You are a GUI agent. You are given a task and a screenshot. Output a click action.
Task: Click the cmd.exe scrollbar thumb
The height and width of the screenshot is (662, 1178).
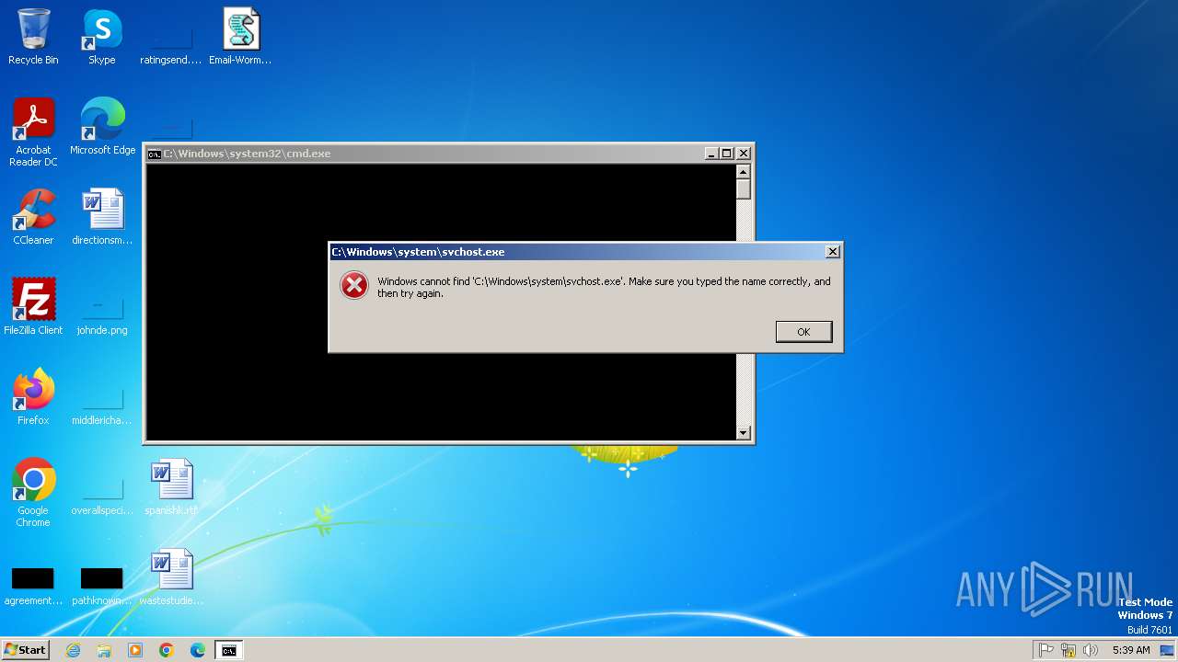coord(744,189)
